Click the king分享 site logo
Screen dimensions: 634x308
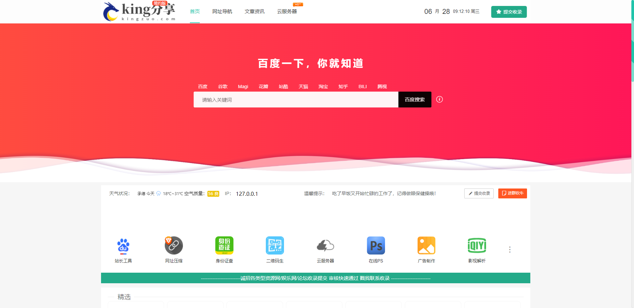click(139, 12)
